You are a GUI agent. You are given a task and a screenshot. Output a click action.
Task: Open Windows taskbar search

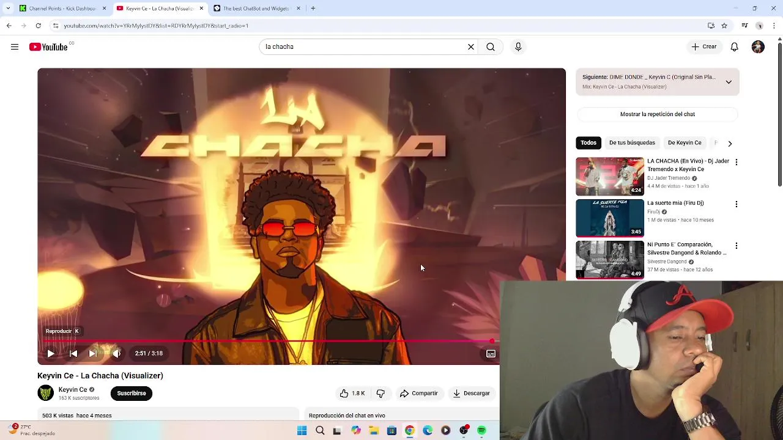pyautogui.click(x=320, y=431)
